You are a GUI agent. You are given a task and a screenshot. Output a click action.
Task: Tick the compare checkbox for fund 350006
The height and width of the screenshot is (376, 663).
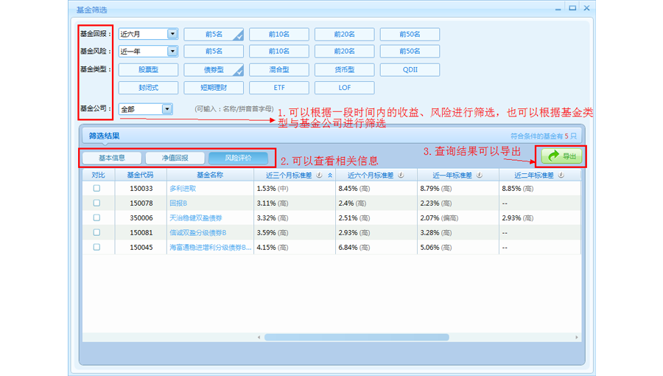pos(97,218)
